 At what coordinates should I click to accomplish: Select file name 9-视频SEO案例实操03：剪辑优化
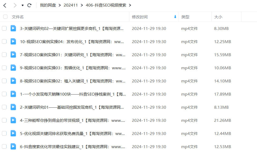73,68
